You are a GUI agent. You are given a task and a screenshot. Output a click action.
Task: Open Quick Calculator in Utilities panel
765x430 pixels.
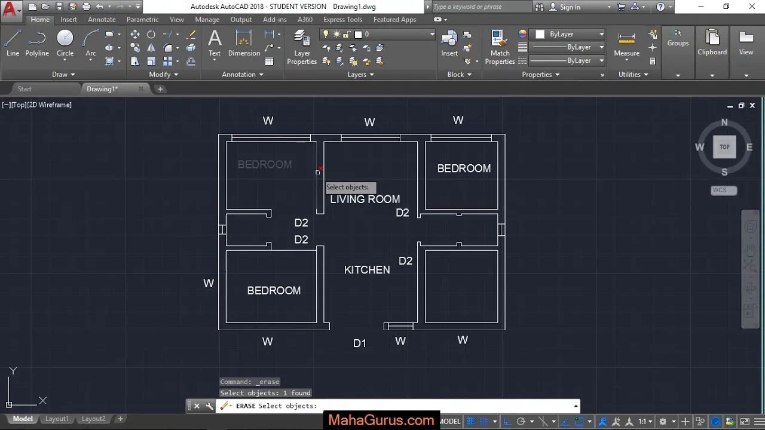point(653,61)
